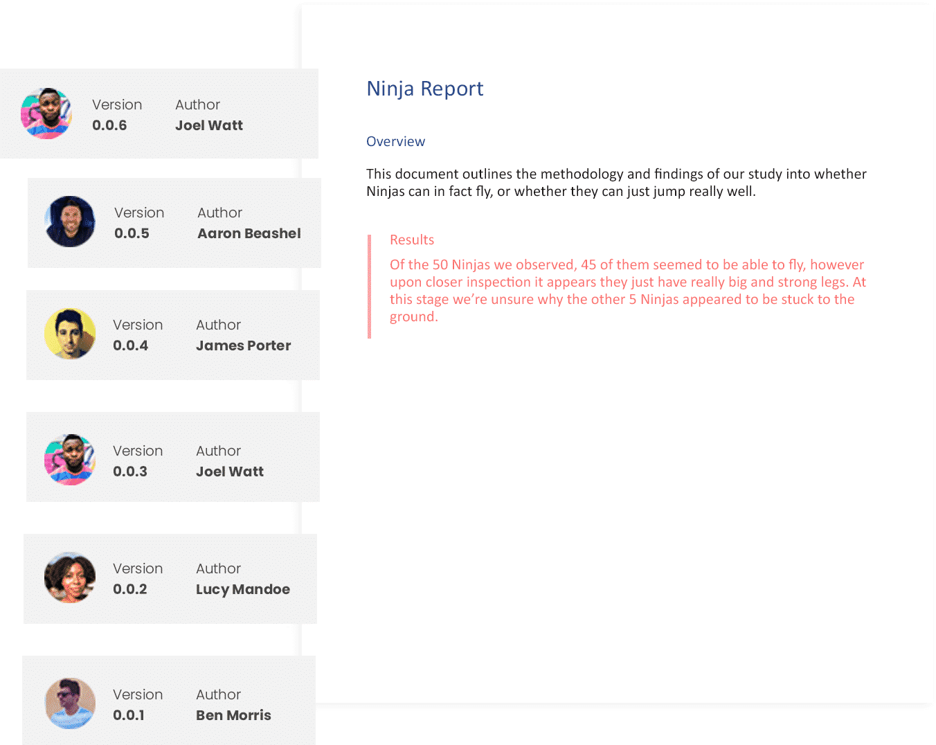
Task: Click James Porter's avatar image
Action: pos(69,334)
